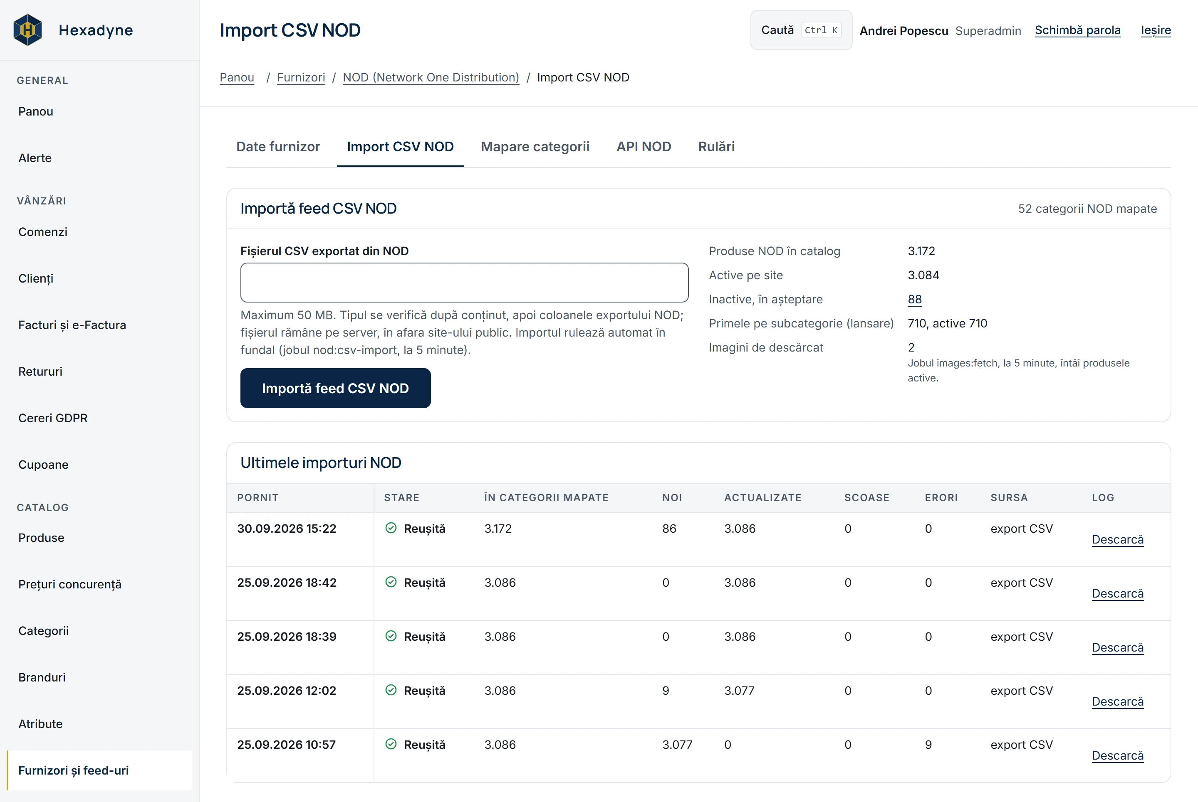The width and height of the screenshot is (1198, 802).
Task: Open NOD (Network One Distribution) breadcrumb
Action: pyautogui.click(x=431, y=77)
